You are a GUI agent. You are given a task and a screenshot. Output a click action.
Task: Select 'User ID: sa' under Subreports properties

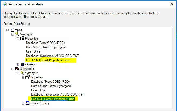click(38, 90)
